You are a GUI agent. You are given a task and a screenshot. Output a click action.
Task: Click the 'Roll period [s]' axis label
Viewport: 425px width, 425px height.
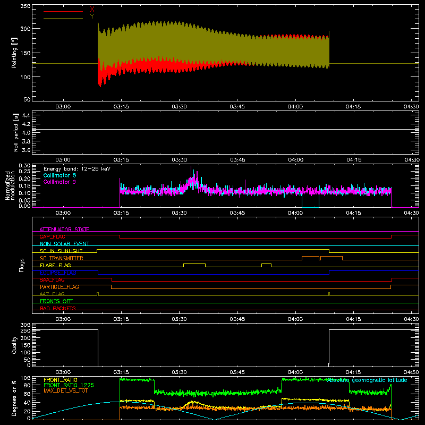tap(16, 132)
